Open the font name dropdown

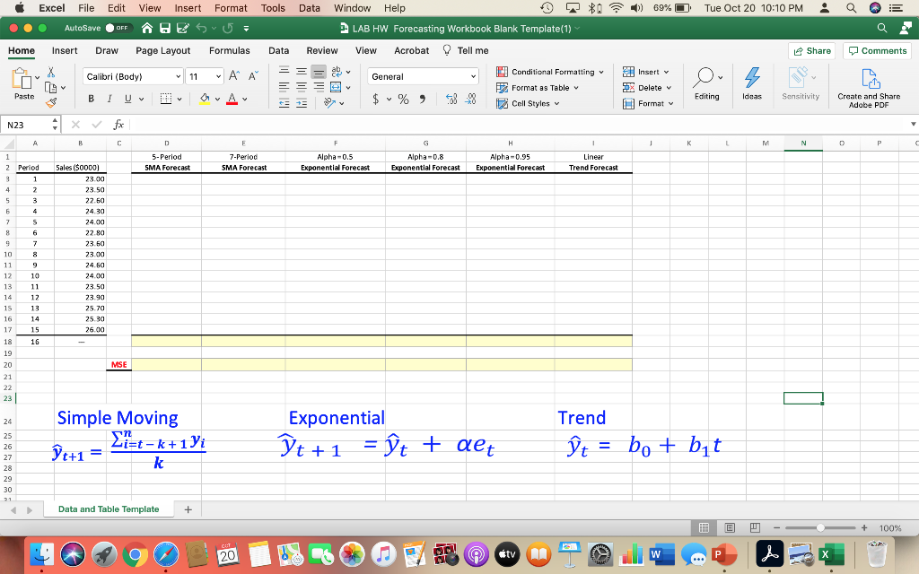tap(178, 78)
